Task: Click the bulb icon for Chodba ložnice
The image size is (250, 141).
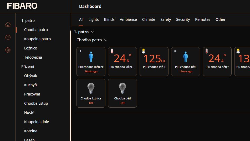Action: (91, 88)
